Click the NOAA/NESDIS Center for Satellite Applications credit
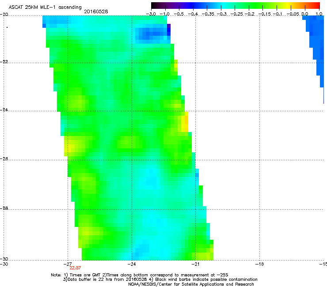Screen dimensions: 327x287 pos(191,284)
